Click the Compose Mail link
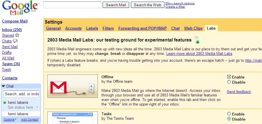Image resolution: width=262 pixels, height=124 pixels. coord(15,21)
